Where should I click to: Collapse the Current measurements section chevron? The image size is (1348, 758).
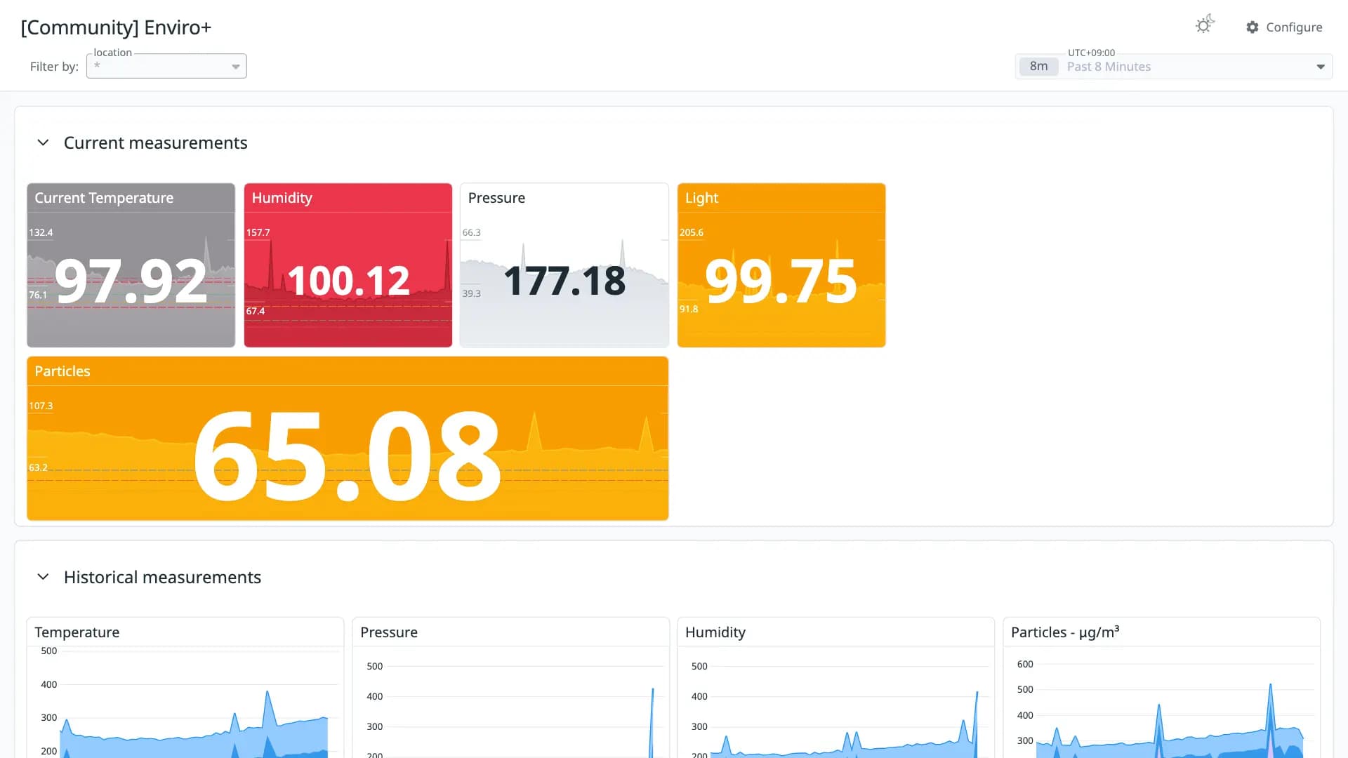(x=43, y=142)
